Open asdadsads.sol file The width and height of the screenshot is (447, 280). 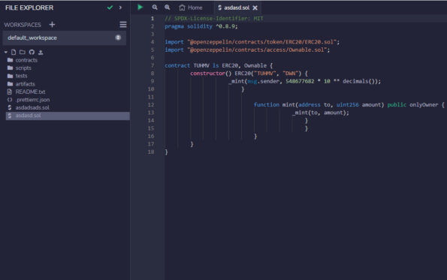click(x=32, y=107)
